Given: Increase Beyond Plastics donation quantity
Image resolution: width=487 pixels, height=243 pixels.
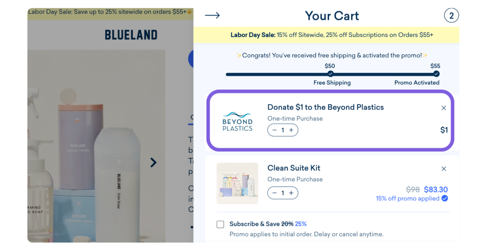Looking at the screenshot, I should 291,130.
